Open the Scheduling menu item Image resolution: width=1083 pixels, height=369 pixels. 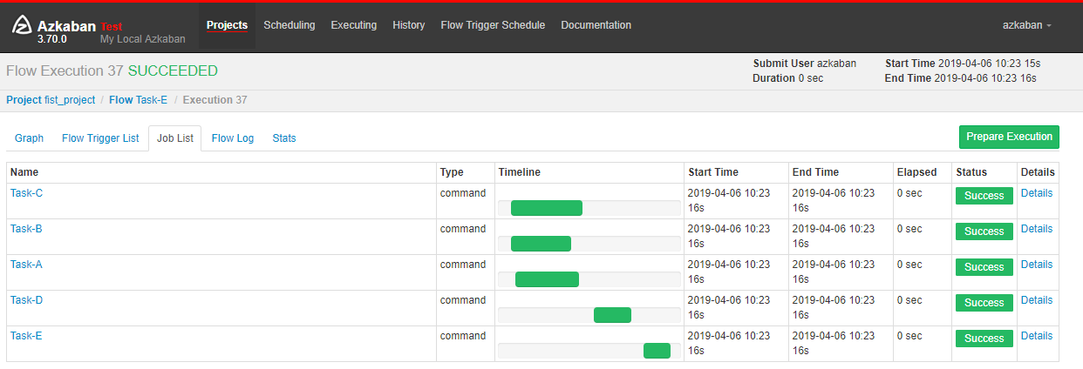[x=289, y=25]
